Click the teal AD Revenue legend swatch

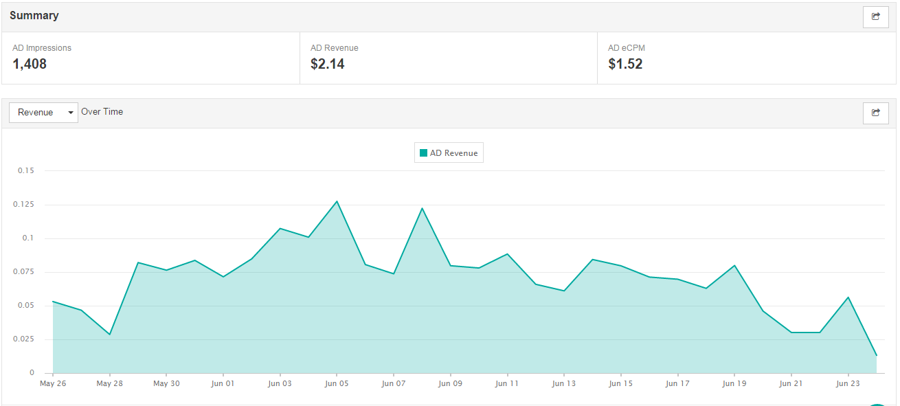tap(423, 153)
